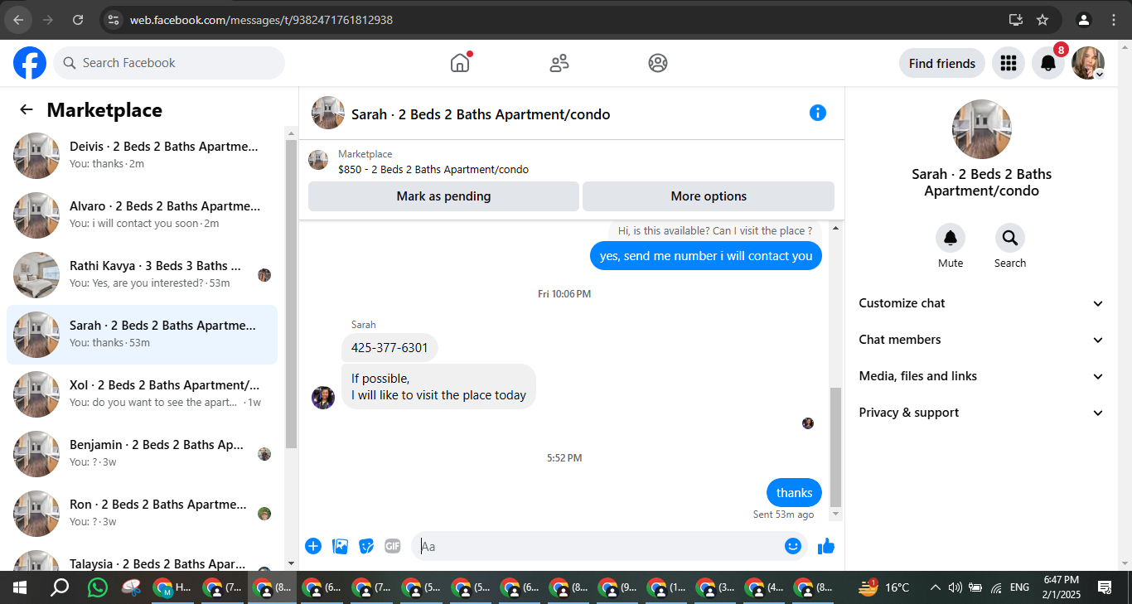Open the Friends icon in top navigation
The image size is (1132, 604).
559,63
